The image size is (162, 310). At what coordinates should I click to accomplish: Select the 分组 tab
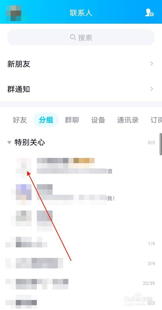tap(46, 120)
